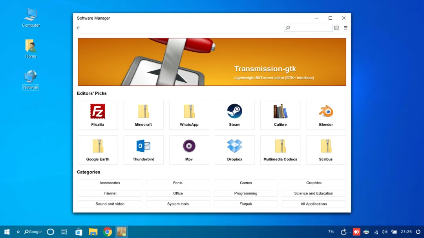
Task: Browse the Flatpak category
Action: [x=246, y=204]
